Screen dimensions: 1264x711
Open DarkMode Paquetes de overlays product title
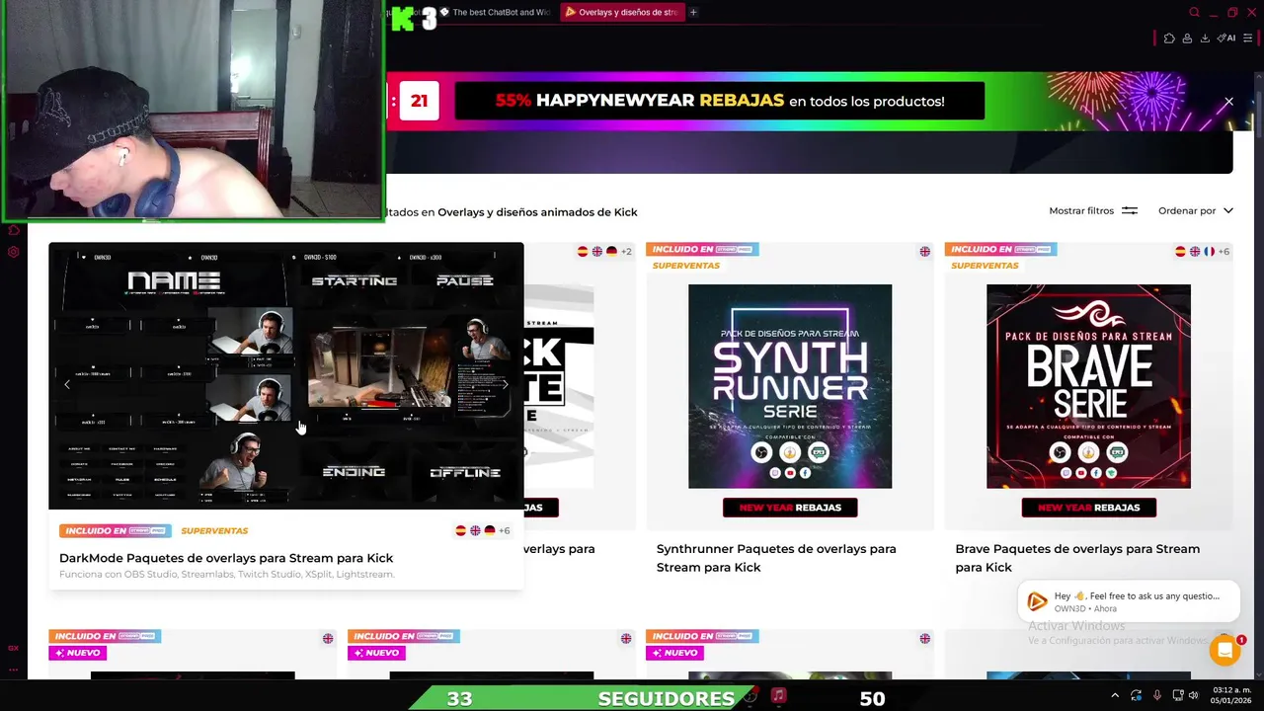(x=226, y=558)
